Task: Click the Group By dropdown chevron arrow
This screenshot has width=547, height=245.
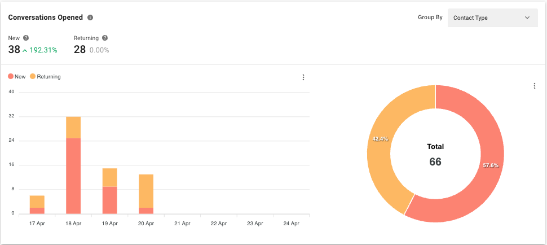Action: click(527, 17)
